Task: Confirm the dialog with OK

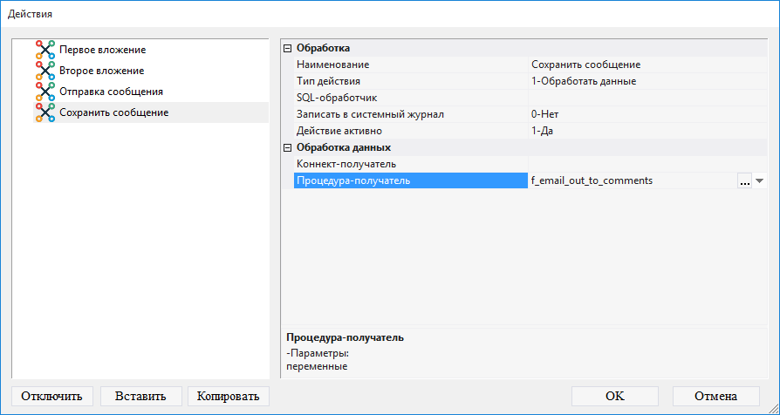Action: point(615,396)
